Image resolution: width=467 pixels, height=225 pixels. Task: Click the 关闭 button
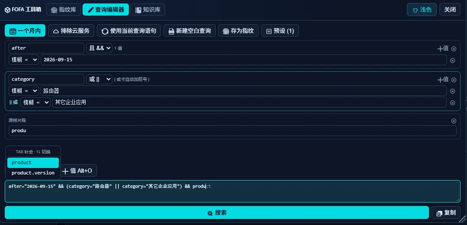click(x=450, y=10)
